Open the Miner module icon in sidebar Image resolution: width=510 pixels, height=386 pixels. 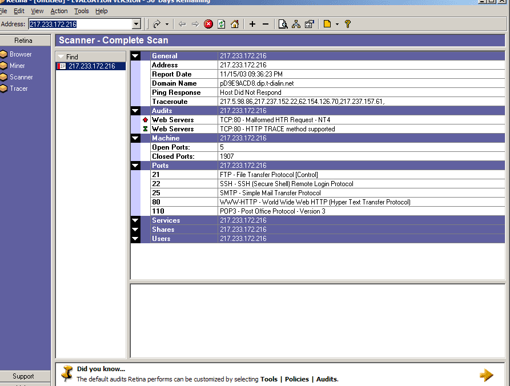[x=3, y=66]
